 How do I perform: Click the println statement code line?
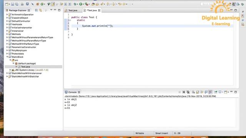click(x=97, y=26)
